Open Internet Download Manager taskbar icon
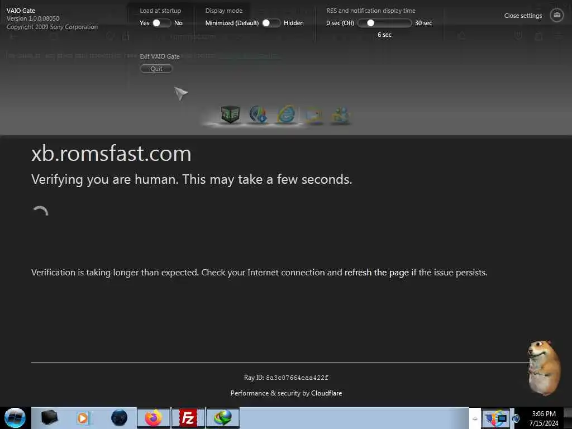 (222, 418)
